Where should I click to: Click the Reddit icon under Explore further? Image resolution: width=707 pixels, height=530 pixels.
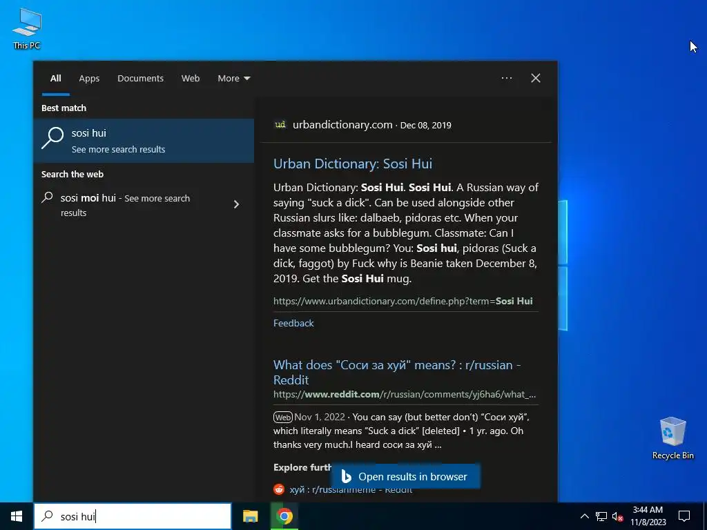tap(279, 489)
